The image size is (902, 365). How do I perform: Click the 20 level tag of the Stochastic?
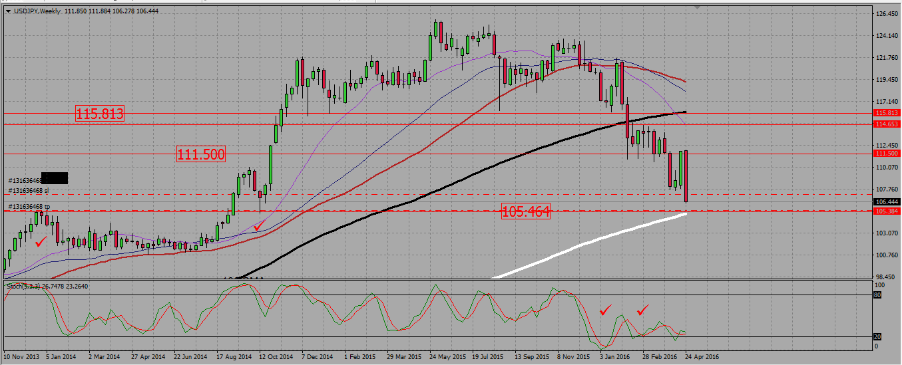pos(877,336)
